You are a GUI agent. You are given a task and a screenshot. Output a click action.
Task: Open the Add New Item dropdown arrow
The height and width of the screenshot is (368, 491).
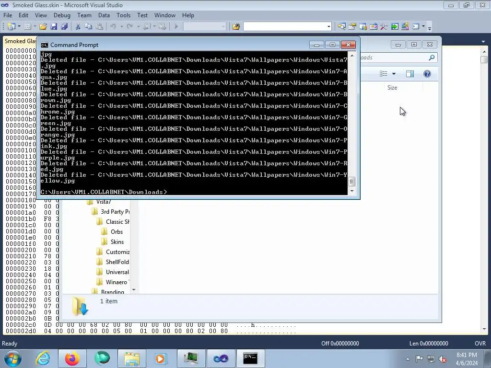pos(35,27)
